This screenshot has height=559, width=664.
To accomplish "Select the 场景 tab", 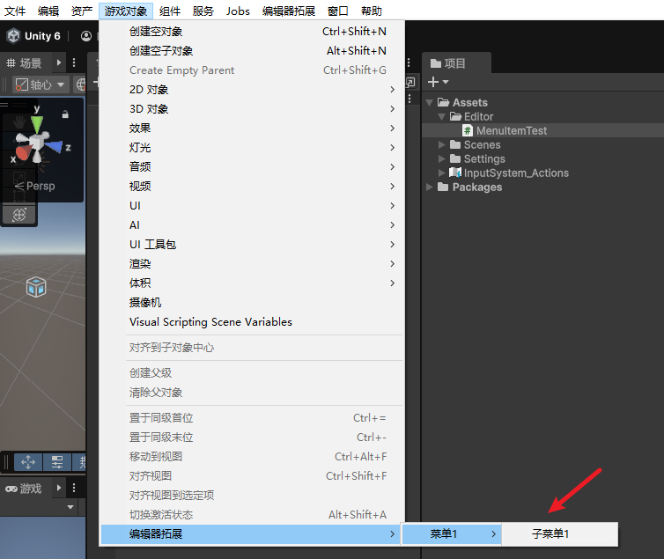I will tap(24, 63).
